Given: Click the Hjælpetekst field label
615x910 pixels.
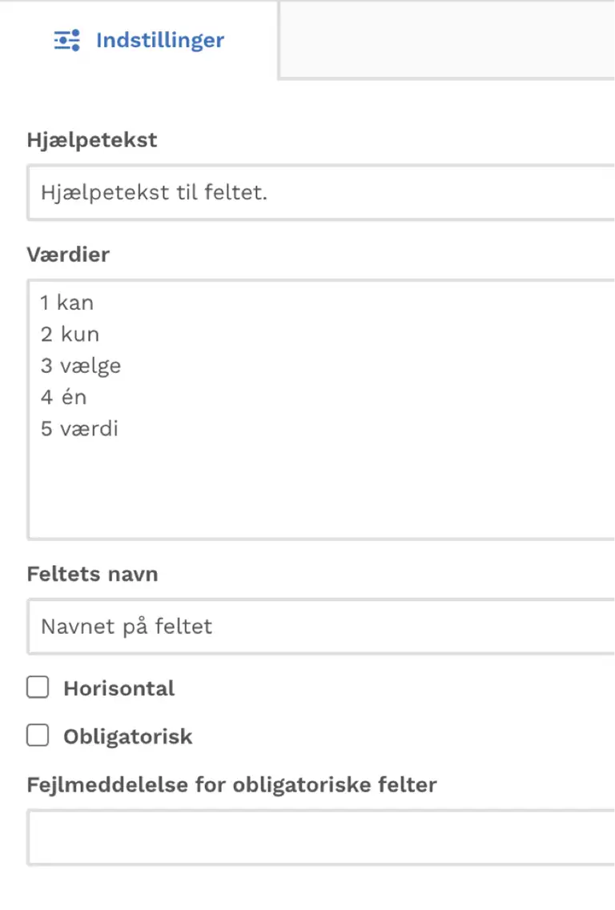Looking at the screenshot, I should (x=92, y=140).
